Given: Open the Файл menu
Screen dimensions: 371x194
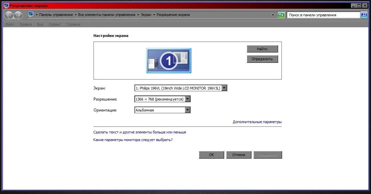Looking at the screenshot, I should 10,24.
